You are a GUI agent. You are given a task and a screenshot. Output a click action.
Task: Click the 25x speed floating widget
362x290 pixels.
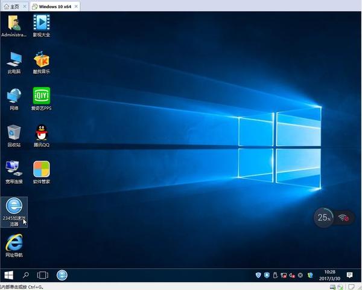click(324, 217)
